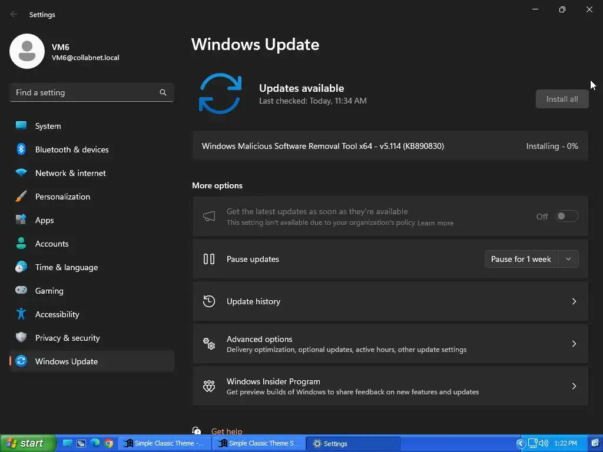Screen dimensions: 603x452
Task: Click Install all button
Action: pos(562,99)
